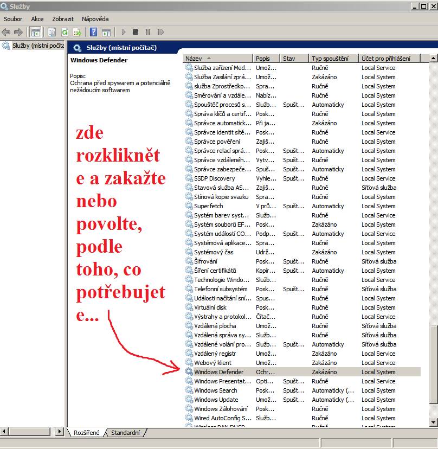The image size is (438, 449).
Task: Select the Stínová kopie svazku service name
Action: tap(221, 196)
